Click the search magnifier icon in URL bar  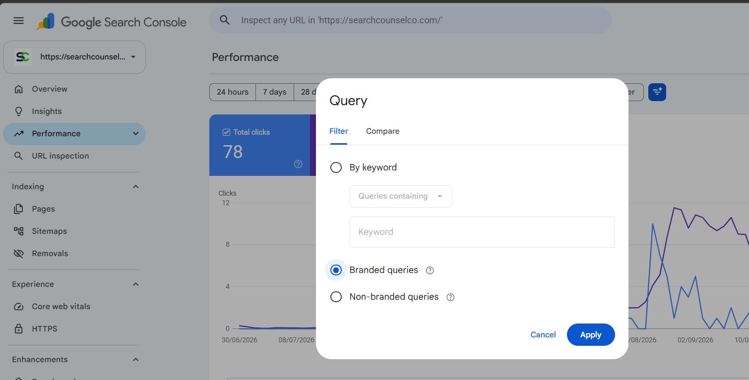(225, 20)
